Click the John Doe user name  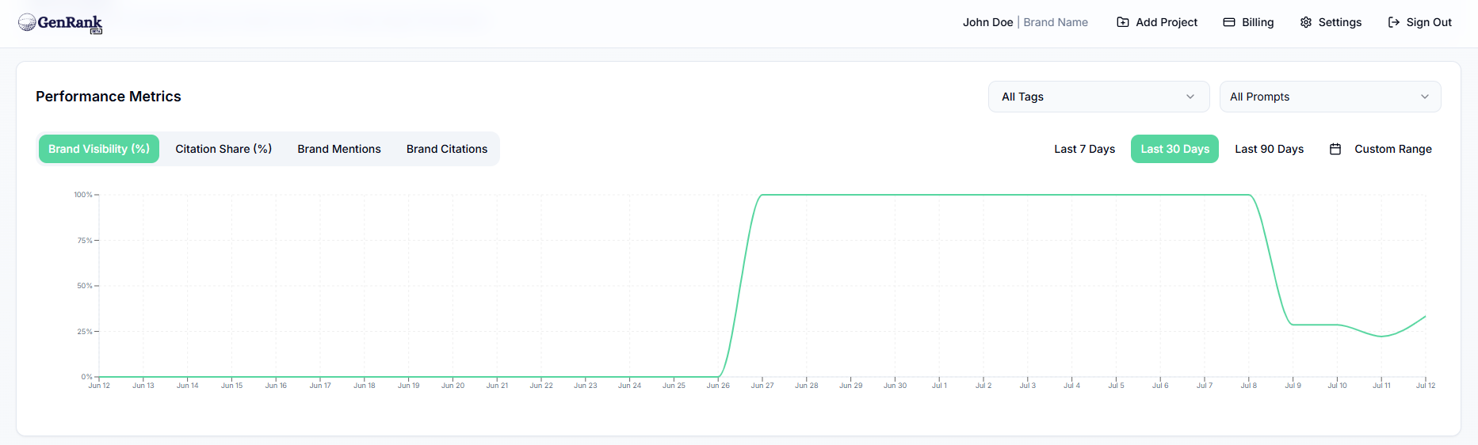987,22
